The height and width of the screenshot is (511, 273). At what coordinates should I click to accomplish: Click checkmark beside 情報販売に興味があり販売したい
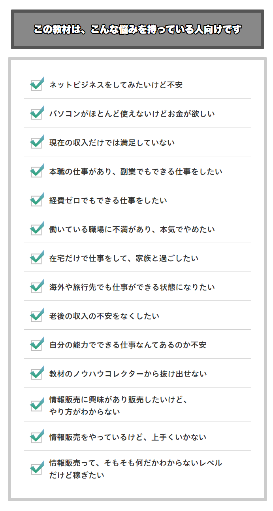(37, 404)
